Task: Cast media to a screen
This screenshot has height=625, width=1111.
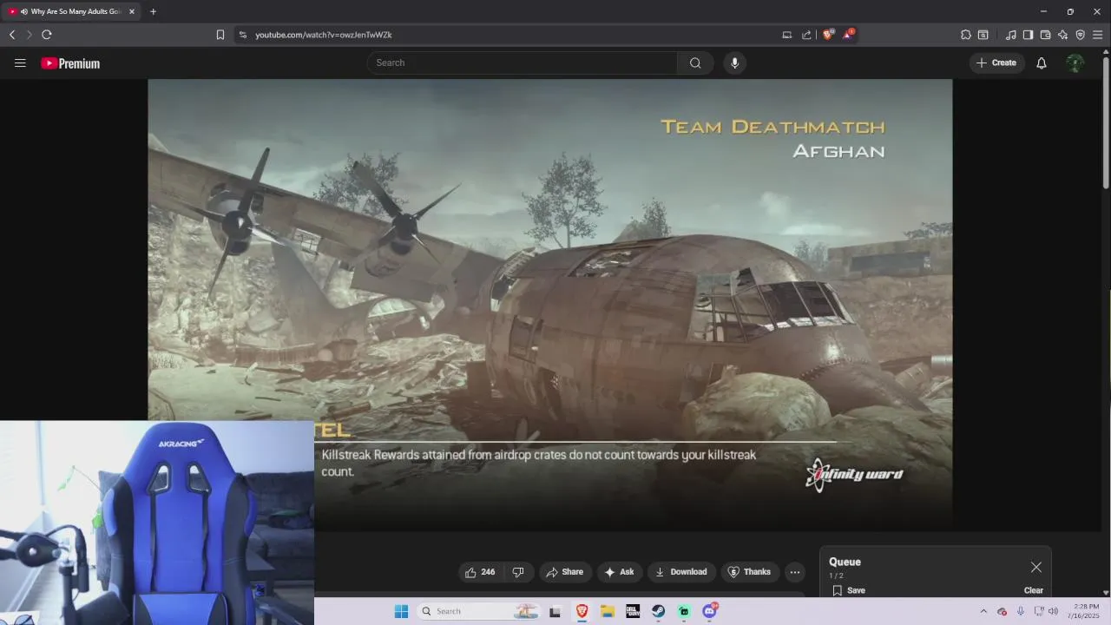Action: coord(787,35)
